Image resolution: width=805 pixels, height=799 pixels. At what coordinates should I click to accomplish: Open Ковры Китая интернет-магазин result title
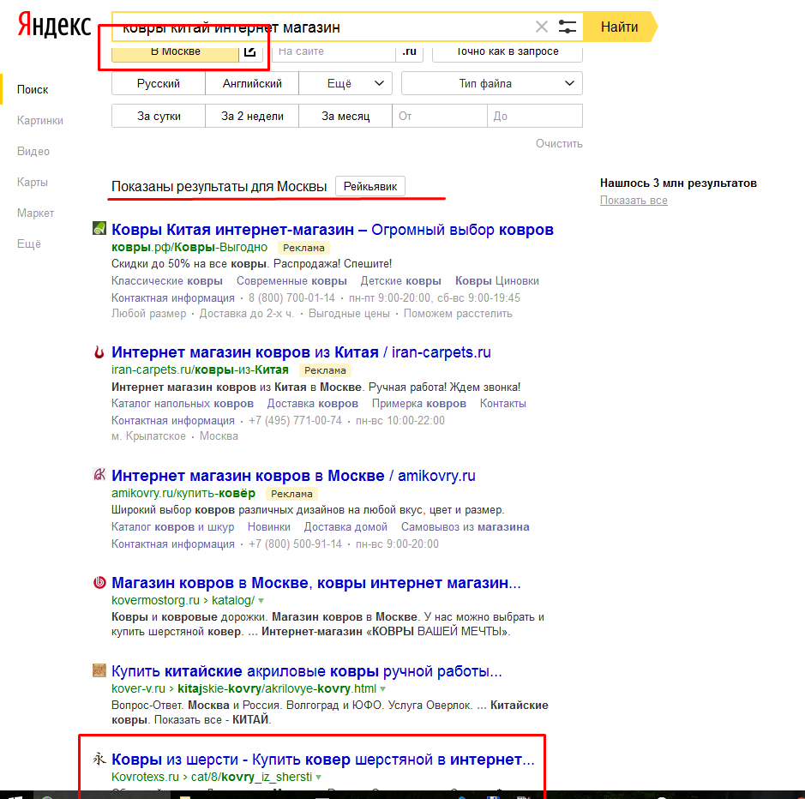pyautogui.click(x=332, y=230)
